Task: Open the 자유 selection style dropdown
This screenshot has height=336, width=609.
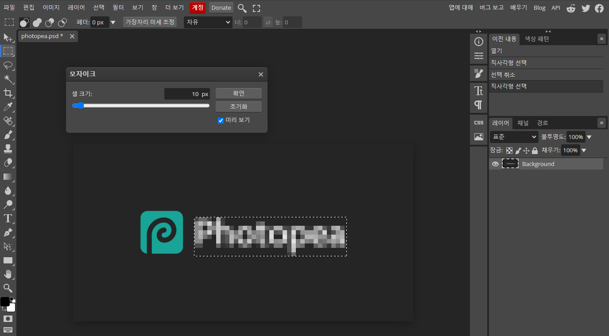Action: 208,22
